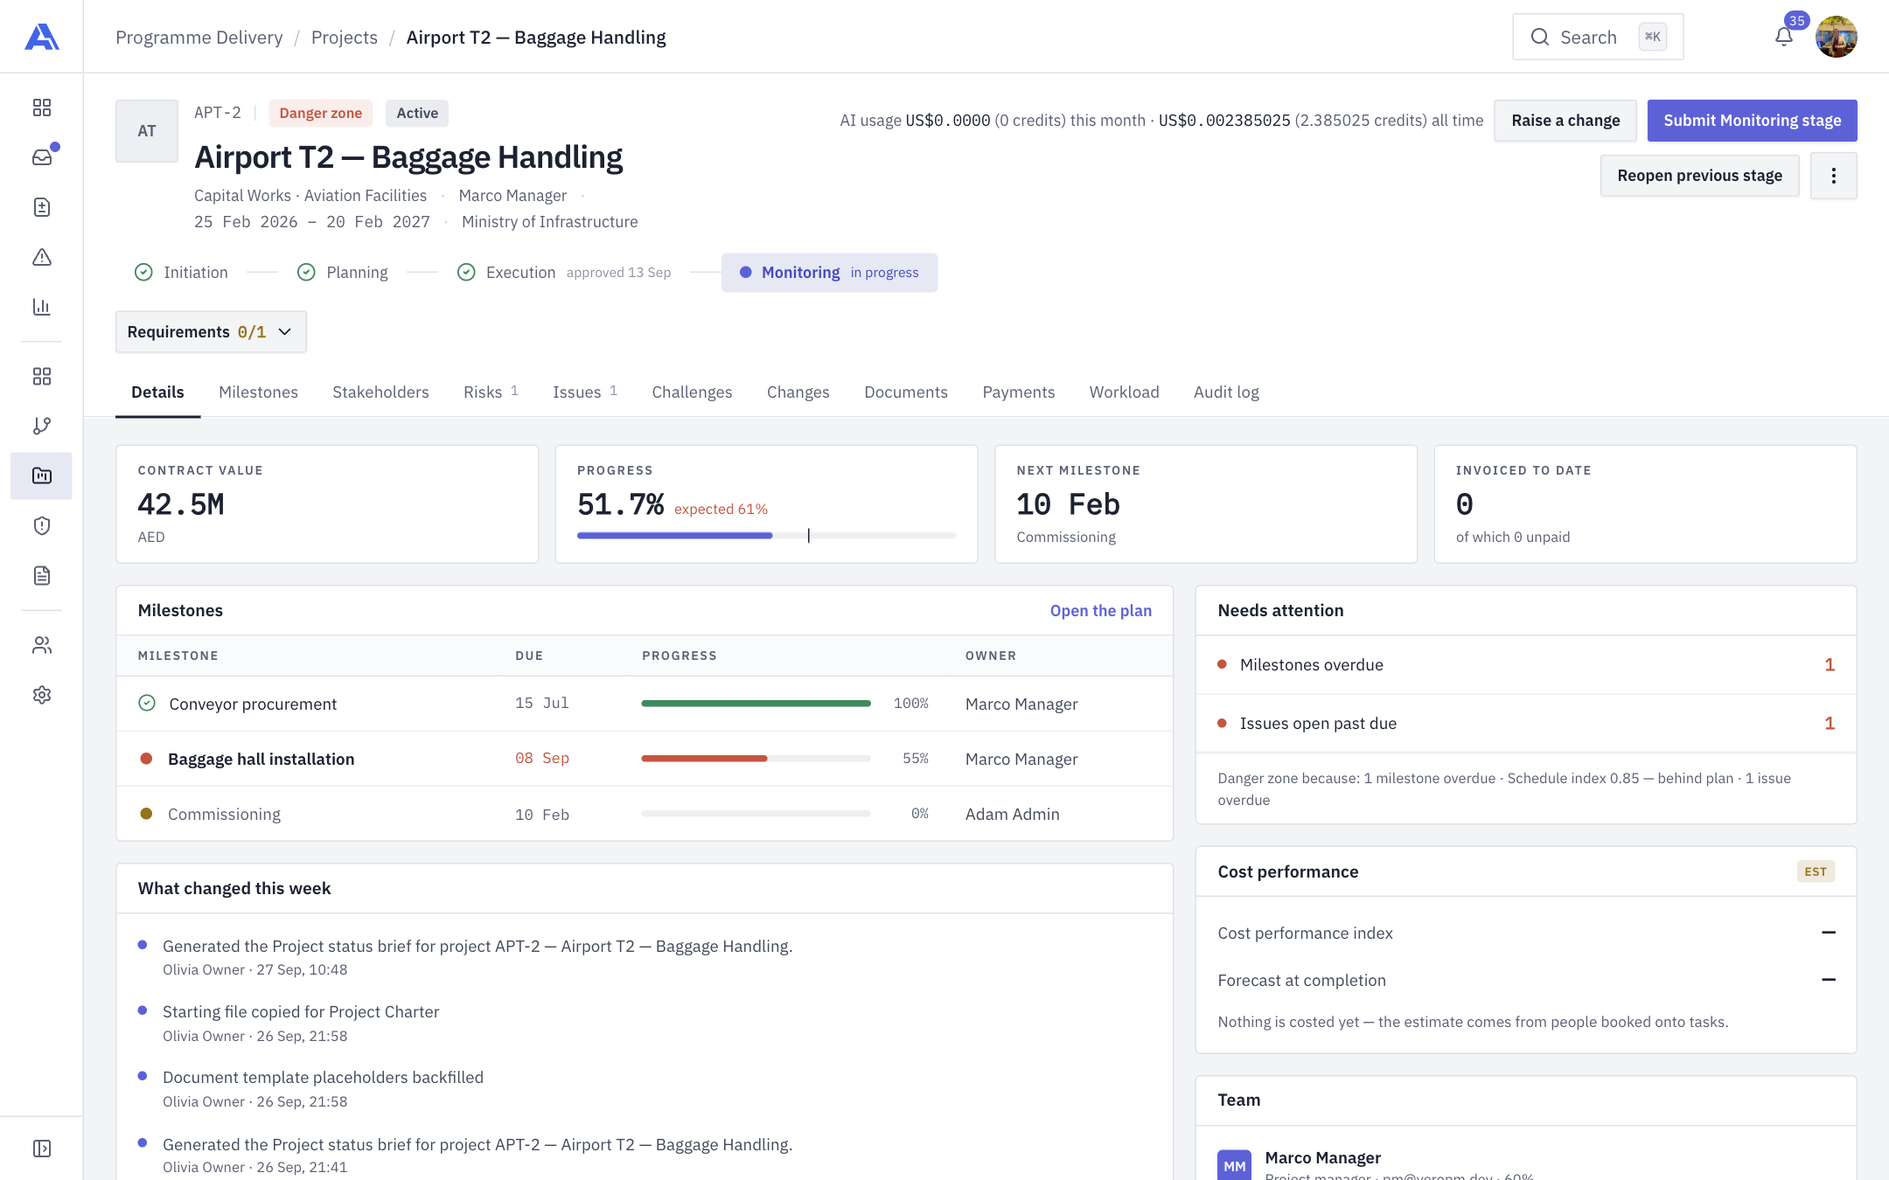Viewport: 1889px width, 1180px height.
Task: Click the Commissioning milestone row
Action: [645, 814]
